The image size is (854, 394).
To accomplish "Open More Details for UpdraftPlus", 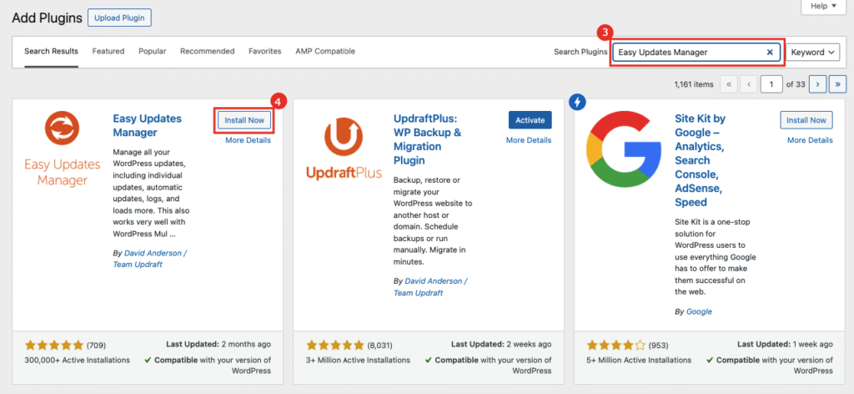I will pos(529,140).
